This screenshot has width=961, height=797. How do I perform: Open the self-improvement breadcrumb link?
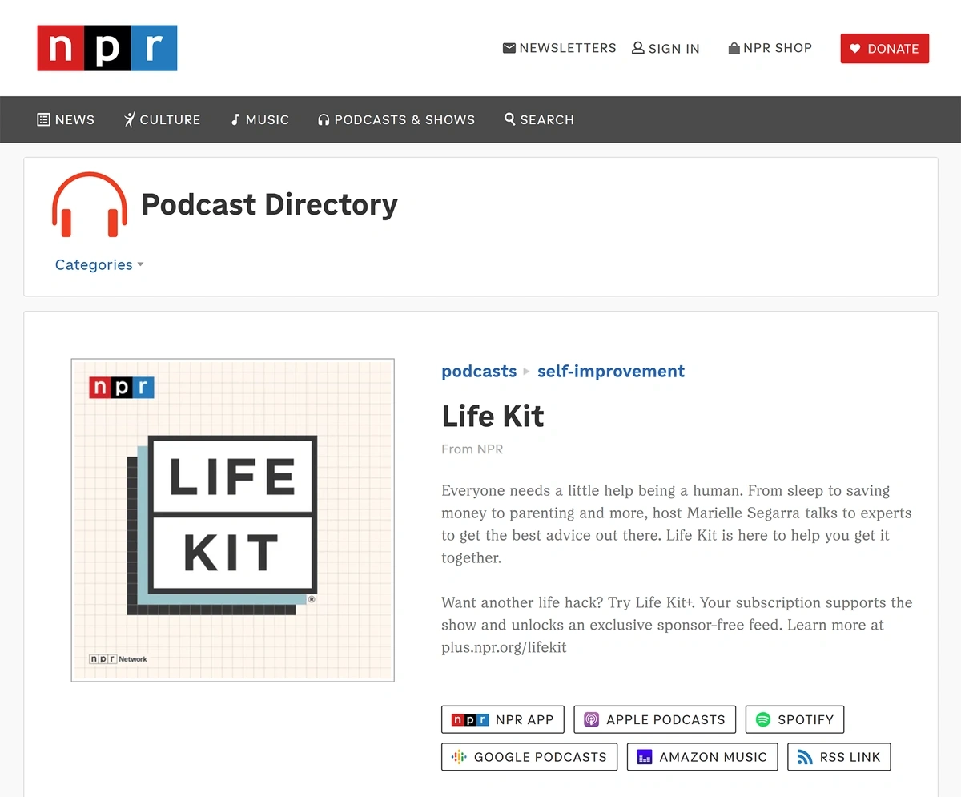click(611, 371)
